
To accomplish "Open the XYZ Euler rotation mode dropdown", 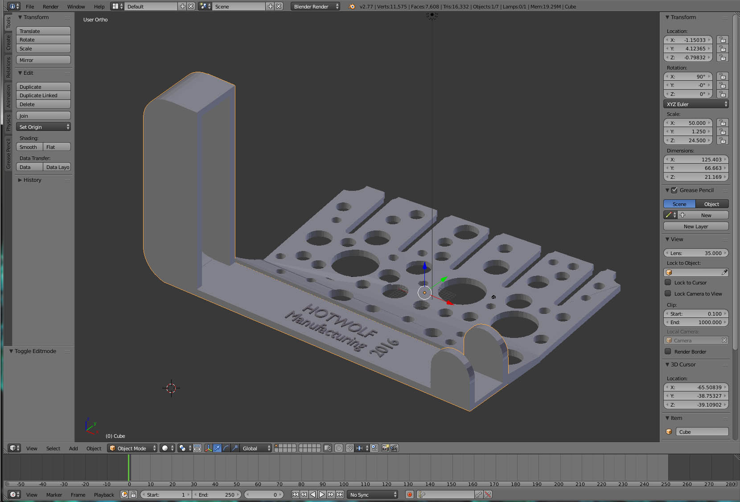I will click(696, 104).
